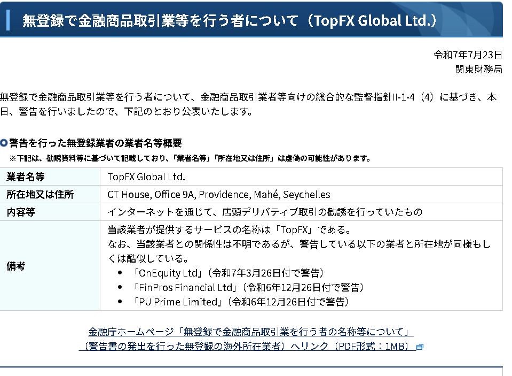Select the issuer text 関東財務局

tap(479, 70)
